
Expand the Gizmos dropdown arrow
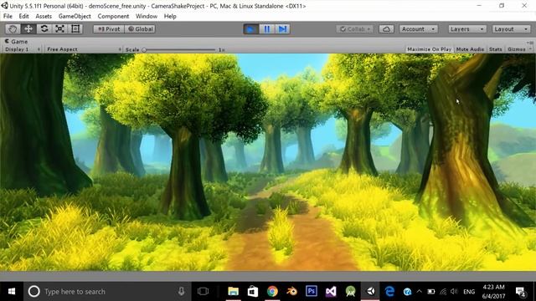tap(530, 49)
